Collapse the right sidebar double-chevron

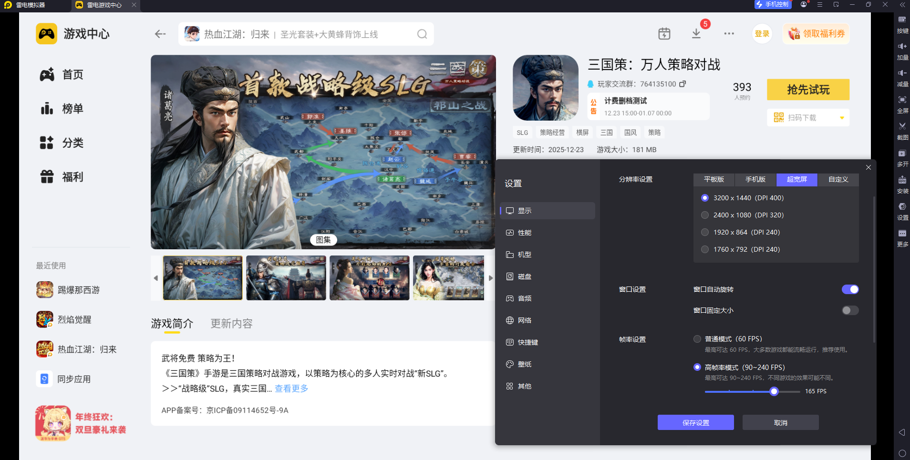902,5
